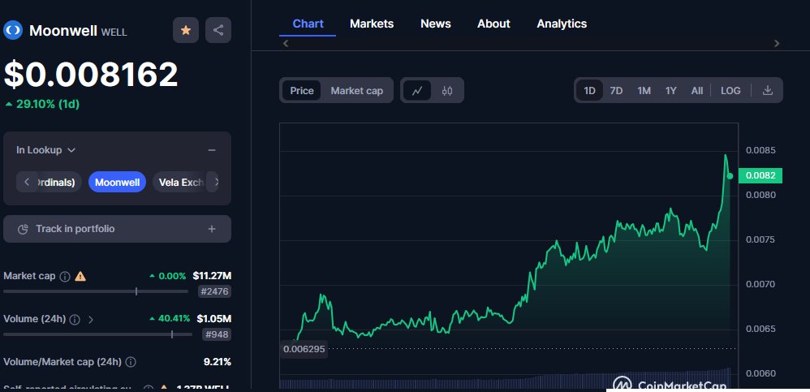Click the 0.0085 axis label
The width and height of the screenshot is (810, 392).
[x=761, y=150]
